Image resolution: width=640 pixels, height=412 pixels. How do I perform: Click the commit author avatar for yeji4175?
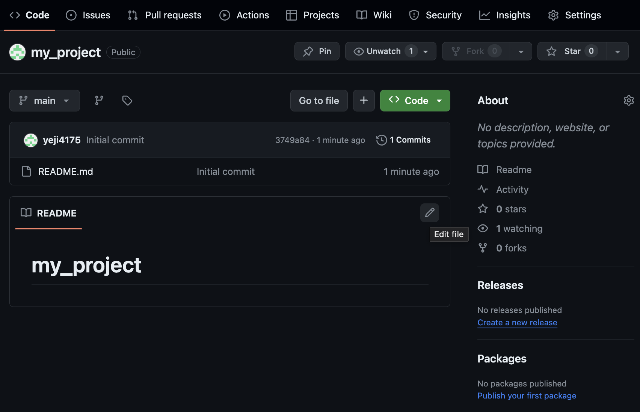31,140
